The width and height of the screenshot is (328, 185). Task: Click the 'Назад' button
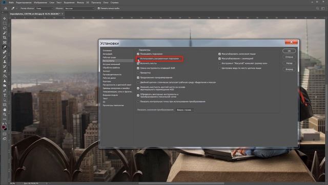point(289,63)
